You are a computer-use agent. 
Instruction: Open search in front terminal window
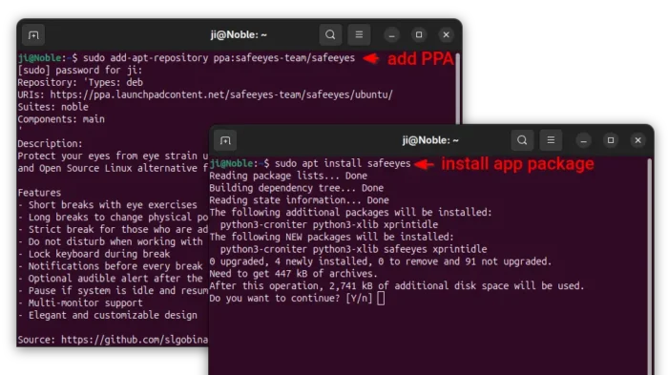522,140
